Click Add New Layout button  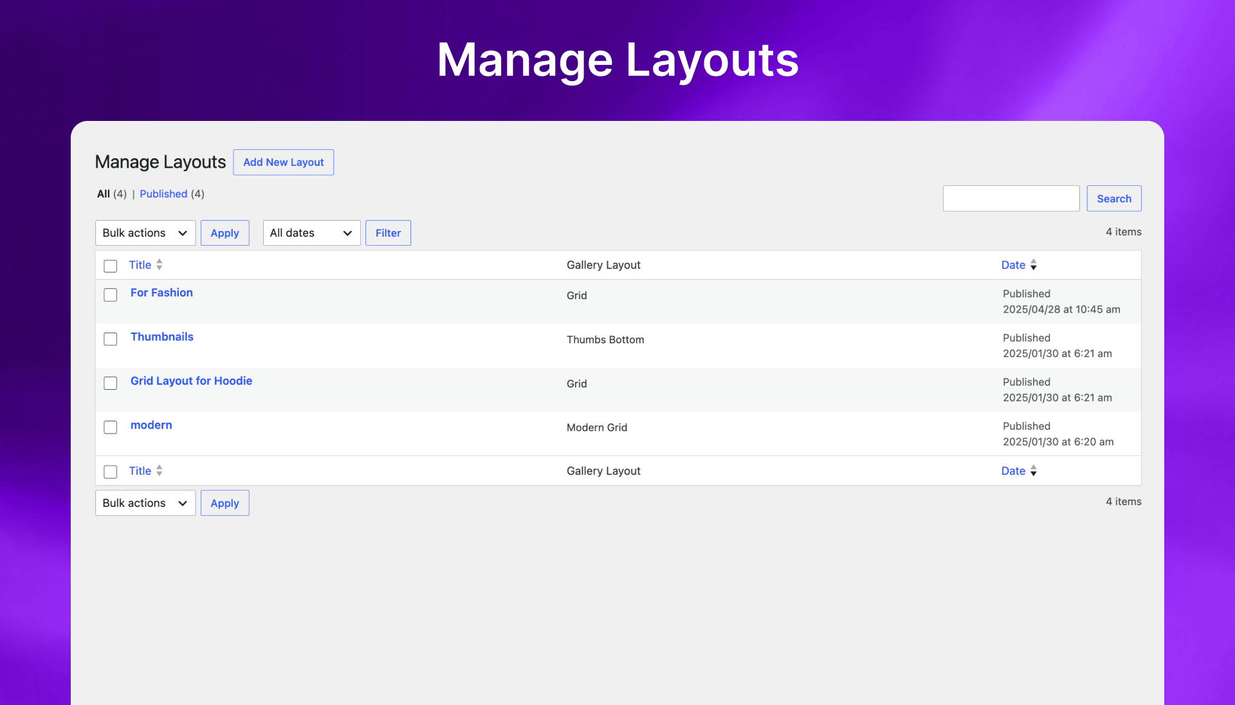[284, 162]
